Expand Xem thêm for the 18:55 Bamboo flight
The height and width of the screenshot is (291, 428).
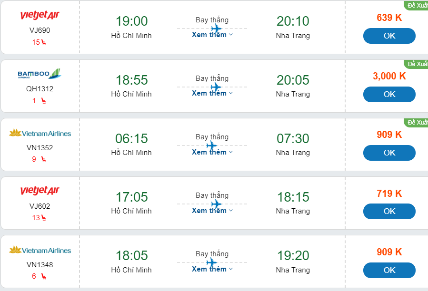tap(212, 93)
